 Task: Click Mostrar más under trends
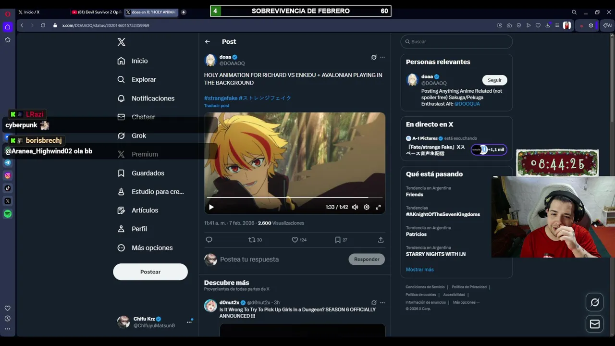pos(420,270)
